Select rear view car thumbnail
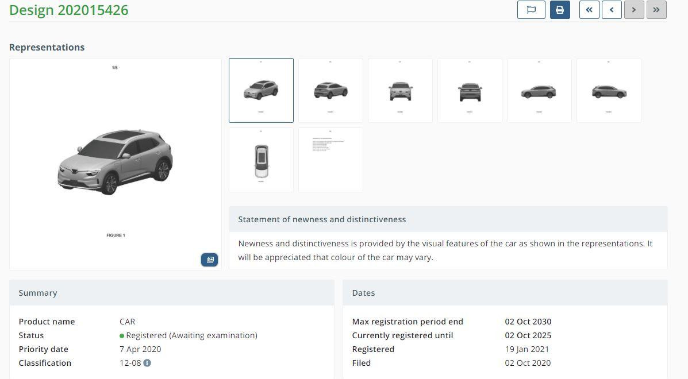Screen dimensions: 688x379 470,90
